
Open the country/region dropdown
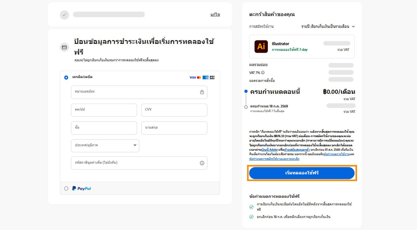pyautogui.click(x=105, y=145)
